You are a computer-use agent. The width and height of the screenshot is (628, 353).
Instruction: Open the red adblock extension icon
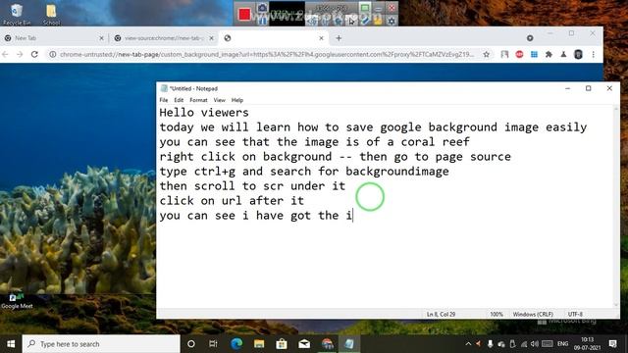(519, 54)
